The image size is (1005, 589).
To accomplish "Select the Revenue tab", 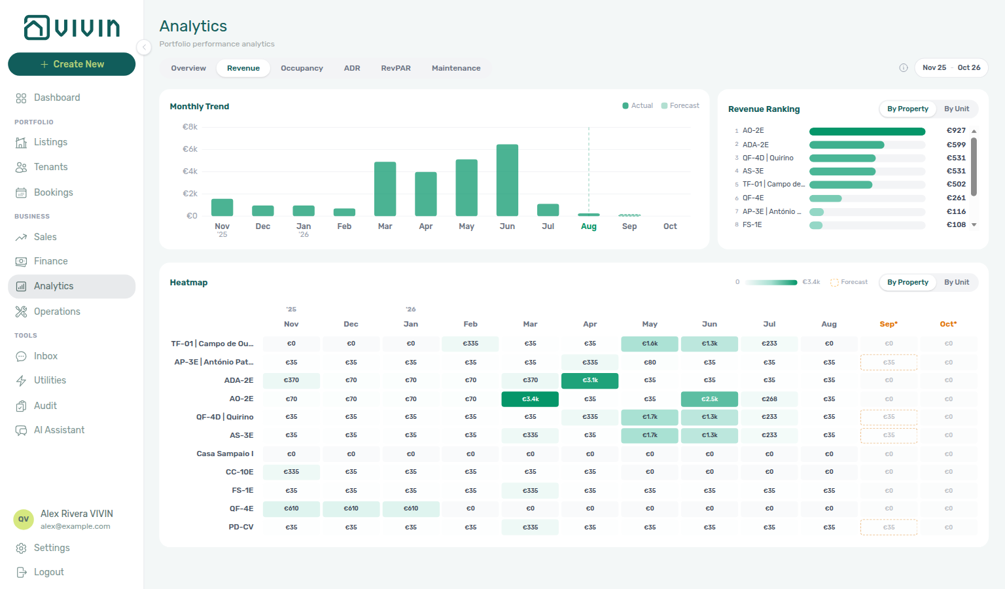I will 243,68.
